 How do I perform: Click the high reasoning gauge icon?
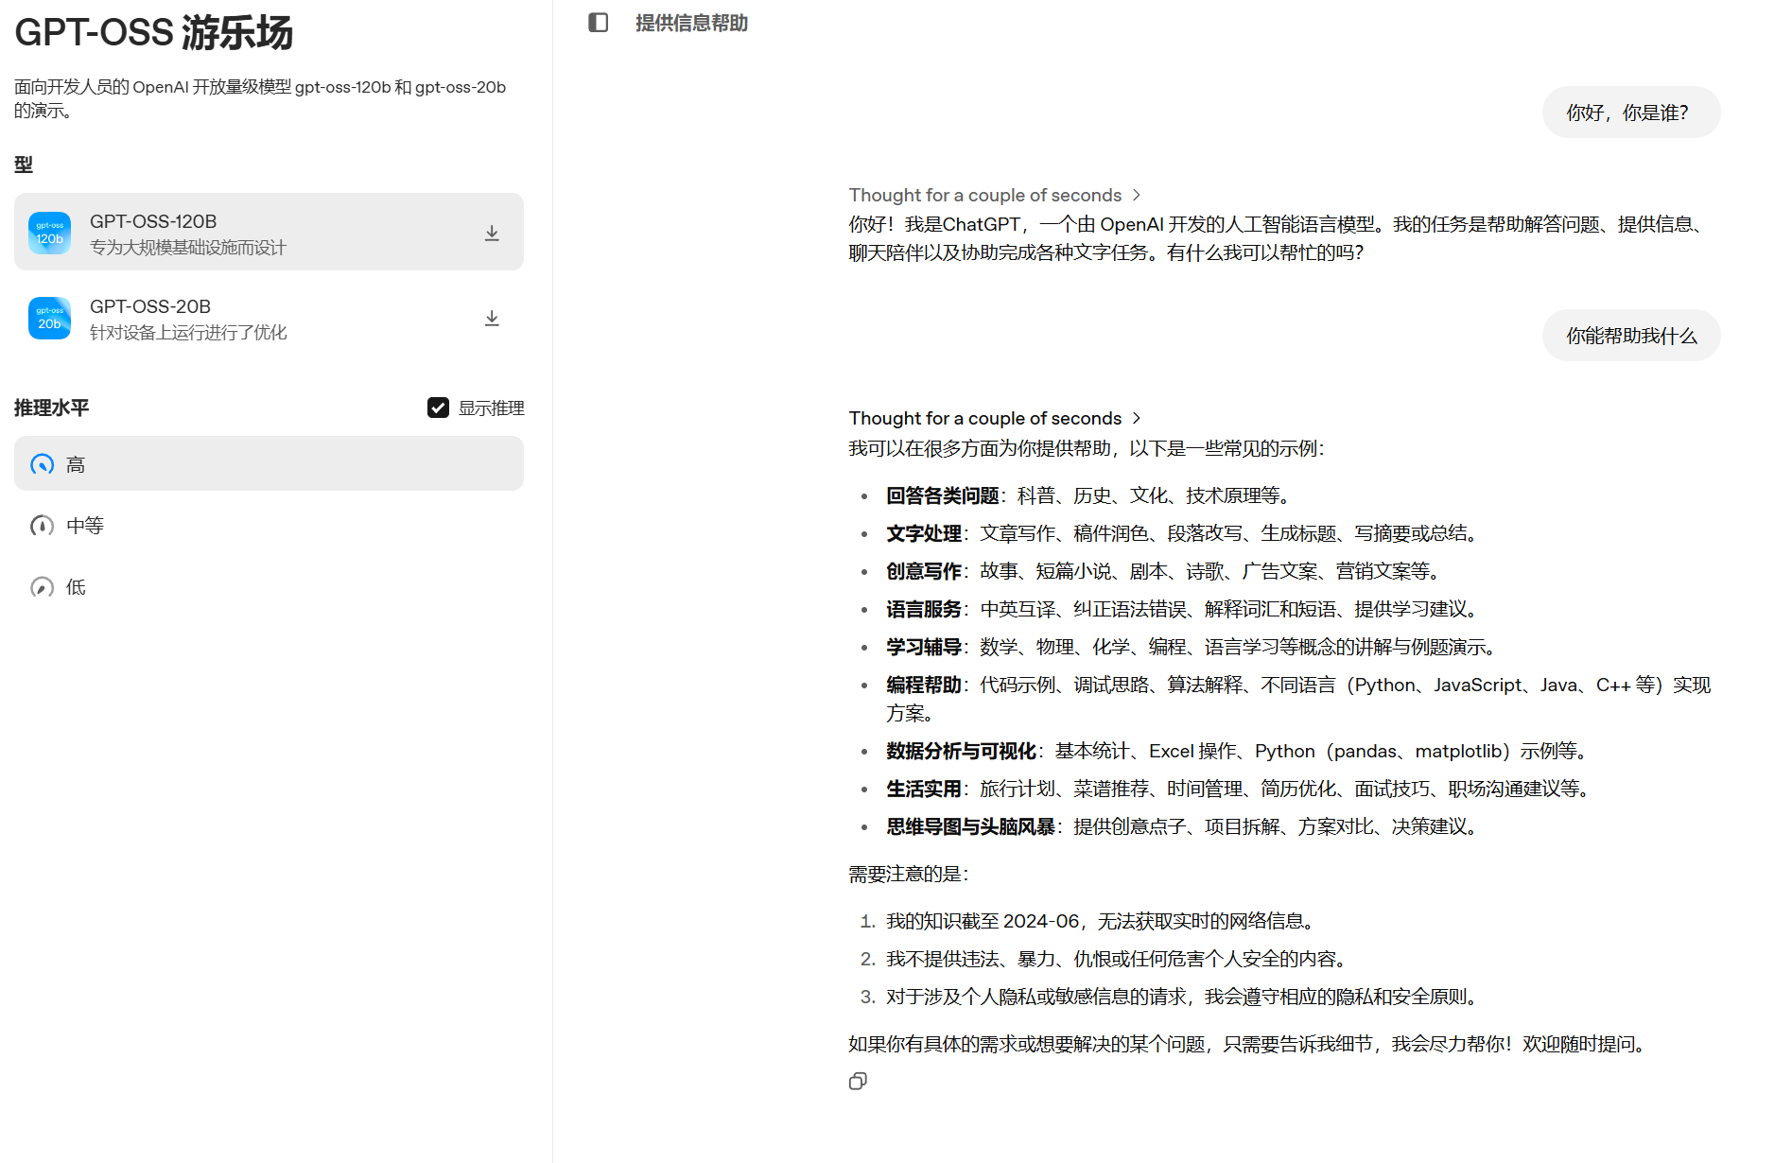pos(43,464)
